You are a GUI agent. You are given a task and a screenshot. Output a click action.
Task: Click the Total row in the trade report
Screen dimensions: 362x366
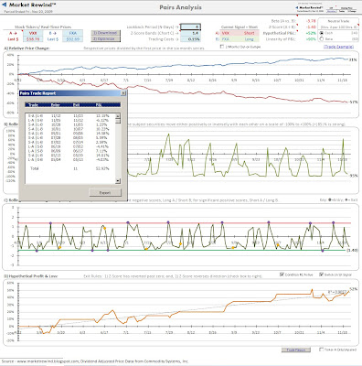[x=70, y=168]
